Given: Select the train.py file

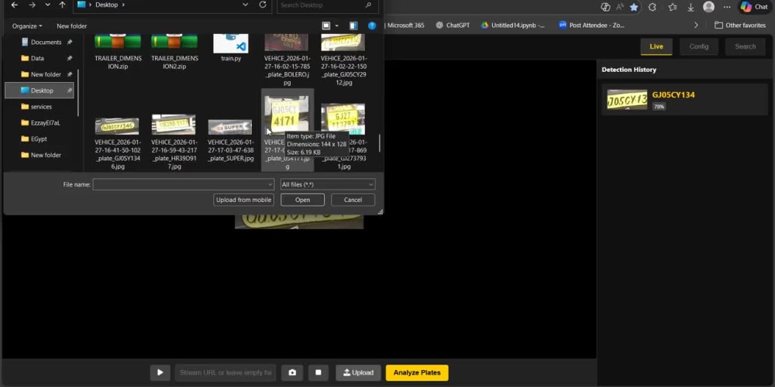Looking at the screenshot, I should click(231, 50).
